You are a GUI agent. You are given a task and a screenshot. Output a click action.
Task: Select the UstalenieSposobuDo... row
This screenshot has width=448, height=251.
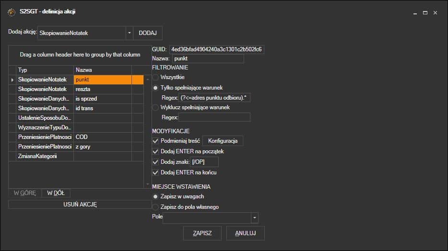point(76,118)
